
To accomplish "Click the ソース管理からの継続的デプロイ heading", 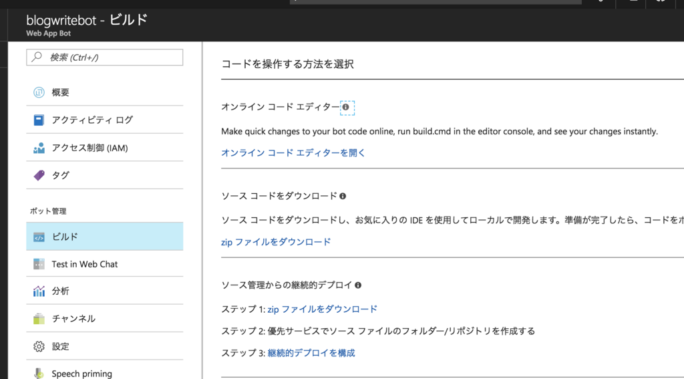I will click(287, 285).
